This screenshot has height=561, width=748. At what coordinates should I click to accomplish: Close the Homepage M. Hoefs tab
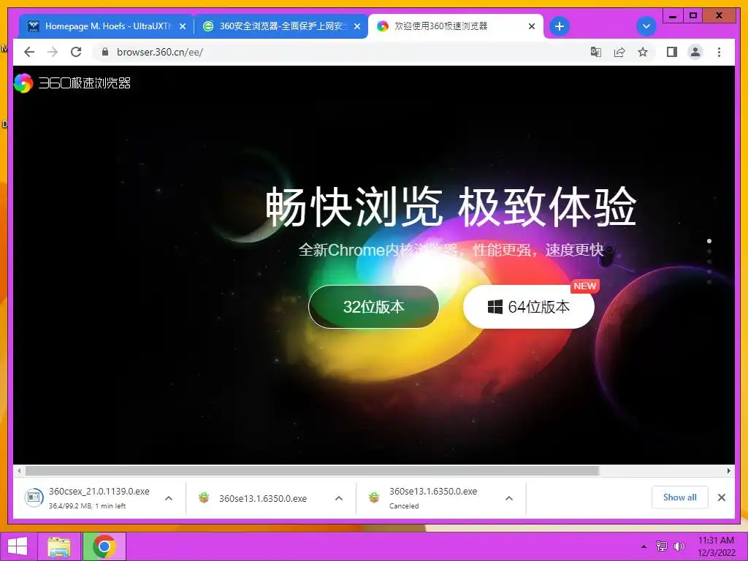tap(182, 26)
